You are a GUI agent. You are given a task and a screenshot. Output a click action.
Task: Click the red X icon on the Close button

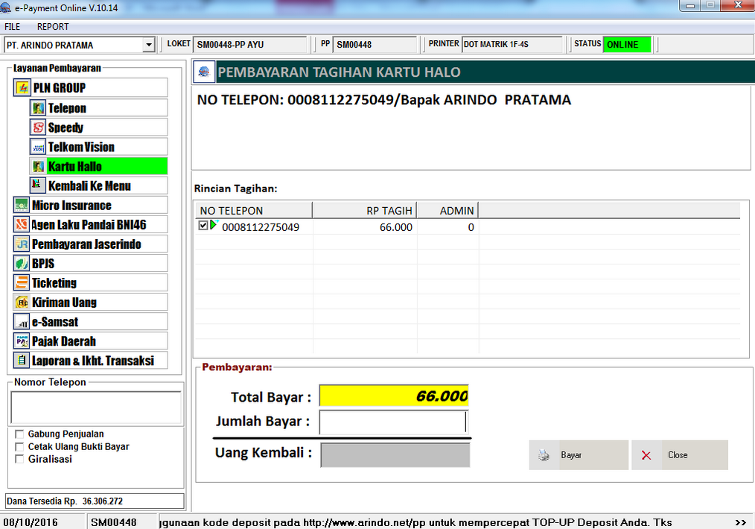[x=646, y=455]
